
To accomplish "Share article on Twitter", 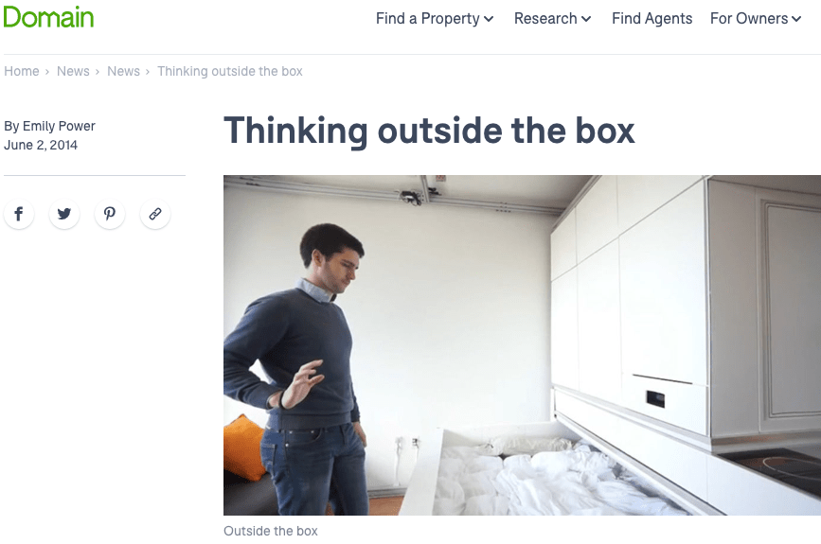I will click(x=64, y=214).
